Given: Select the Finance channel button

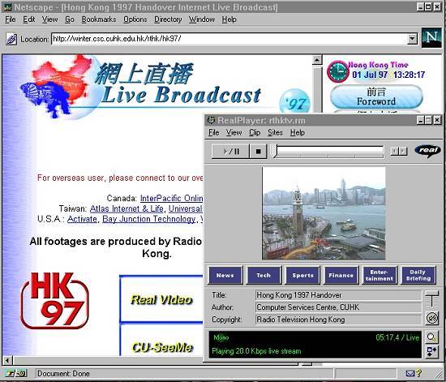Looking at the screenshot, I should click(341, 275).
